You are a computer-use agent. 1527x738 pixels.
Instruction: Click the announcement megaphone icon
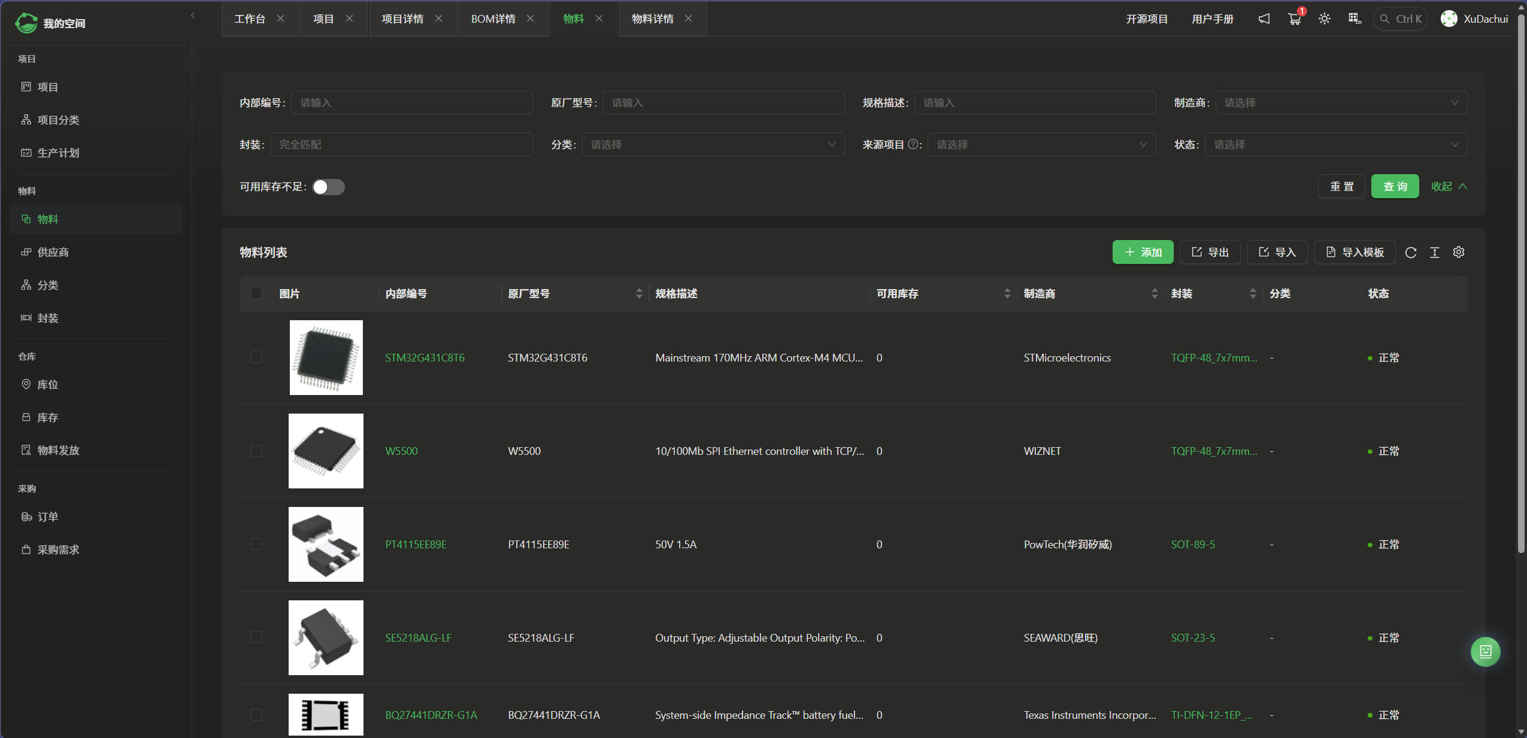pyautogui.click(x=1264, y=19)
